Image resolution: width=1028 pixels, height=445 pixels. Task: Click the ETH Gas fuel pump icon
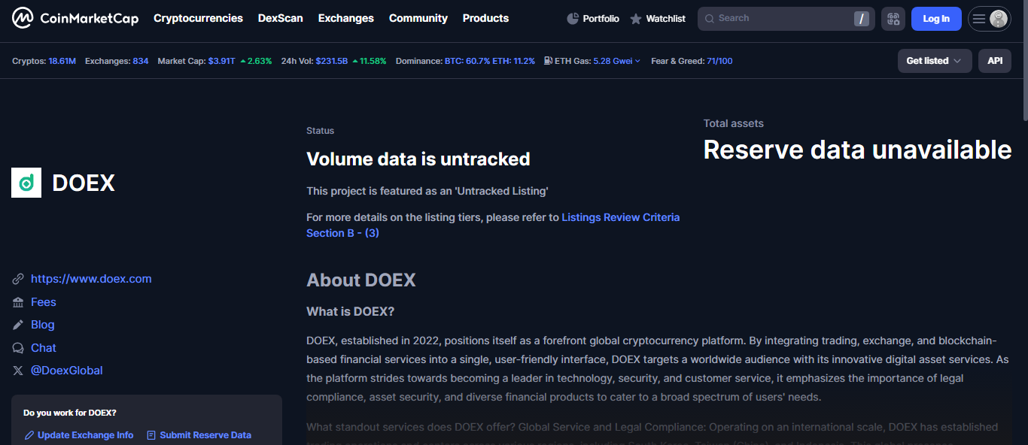[547, 61]
